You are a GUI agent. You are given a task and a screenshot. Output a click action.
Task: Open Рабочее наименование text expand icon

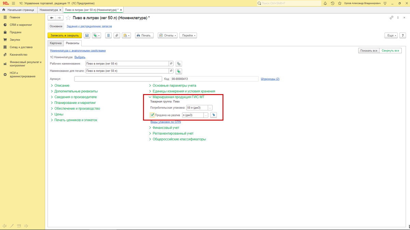coord(171,63)
